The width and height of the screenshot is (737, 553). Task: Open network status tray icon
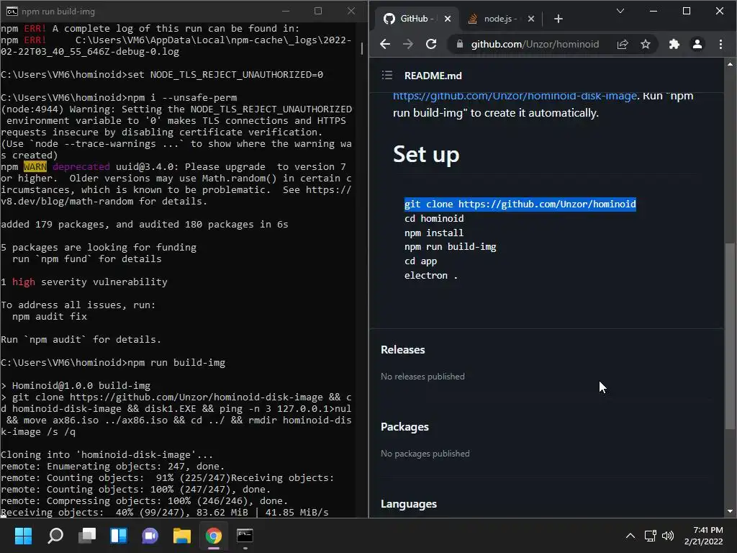(x=651, y=536)
